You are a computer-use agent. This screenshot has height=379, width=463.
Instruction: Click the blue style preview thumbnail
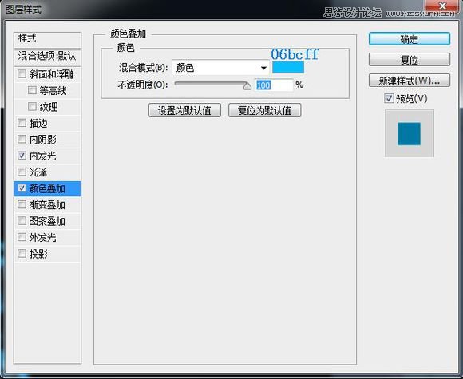pyautogui.click(x=409, y=134)
